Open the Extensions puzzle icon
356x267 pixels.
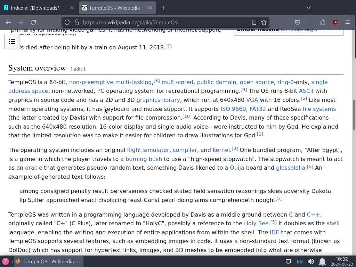pyautogui.click(x=323, y=22)
